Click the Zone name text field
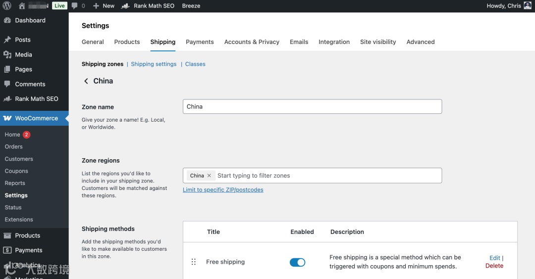 pos(312,106)
